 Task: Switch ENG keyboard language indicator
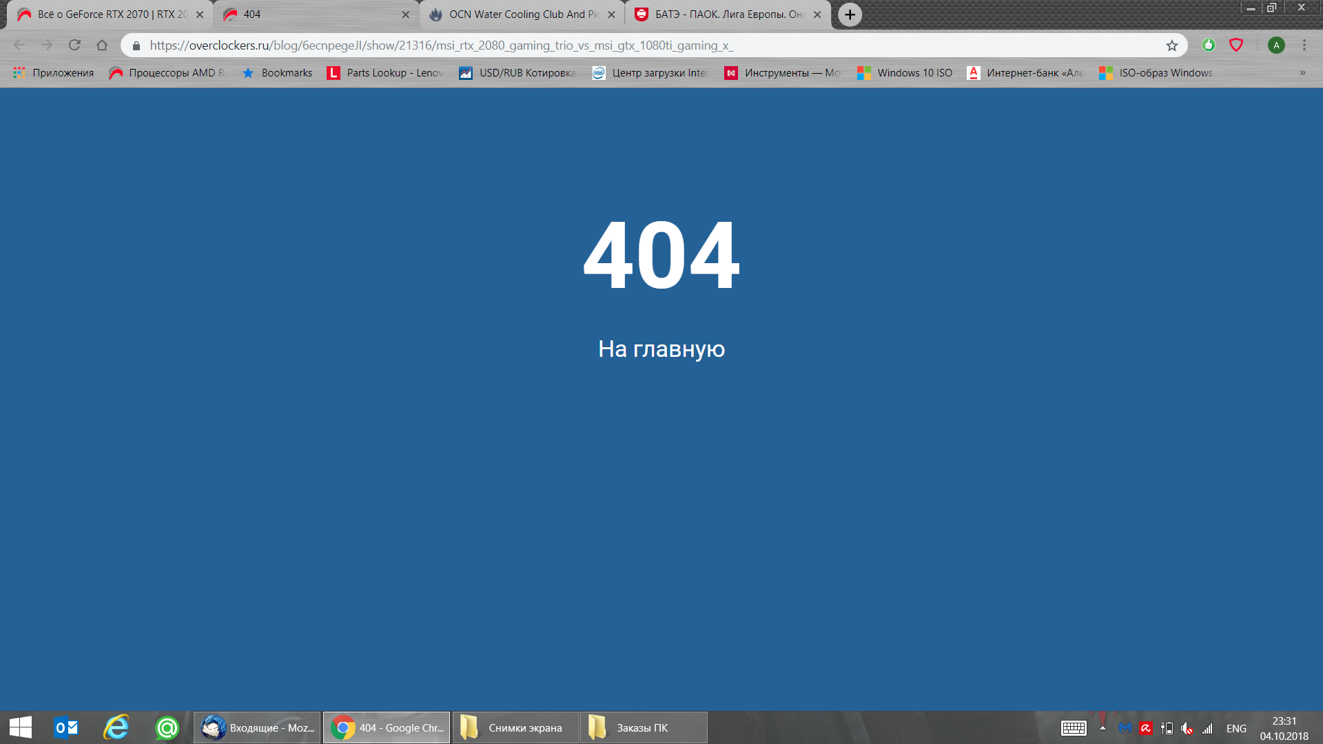click(1236, 728)
